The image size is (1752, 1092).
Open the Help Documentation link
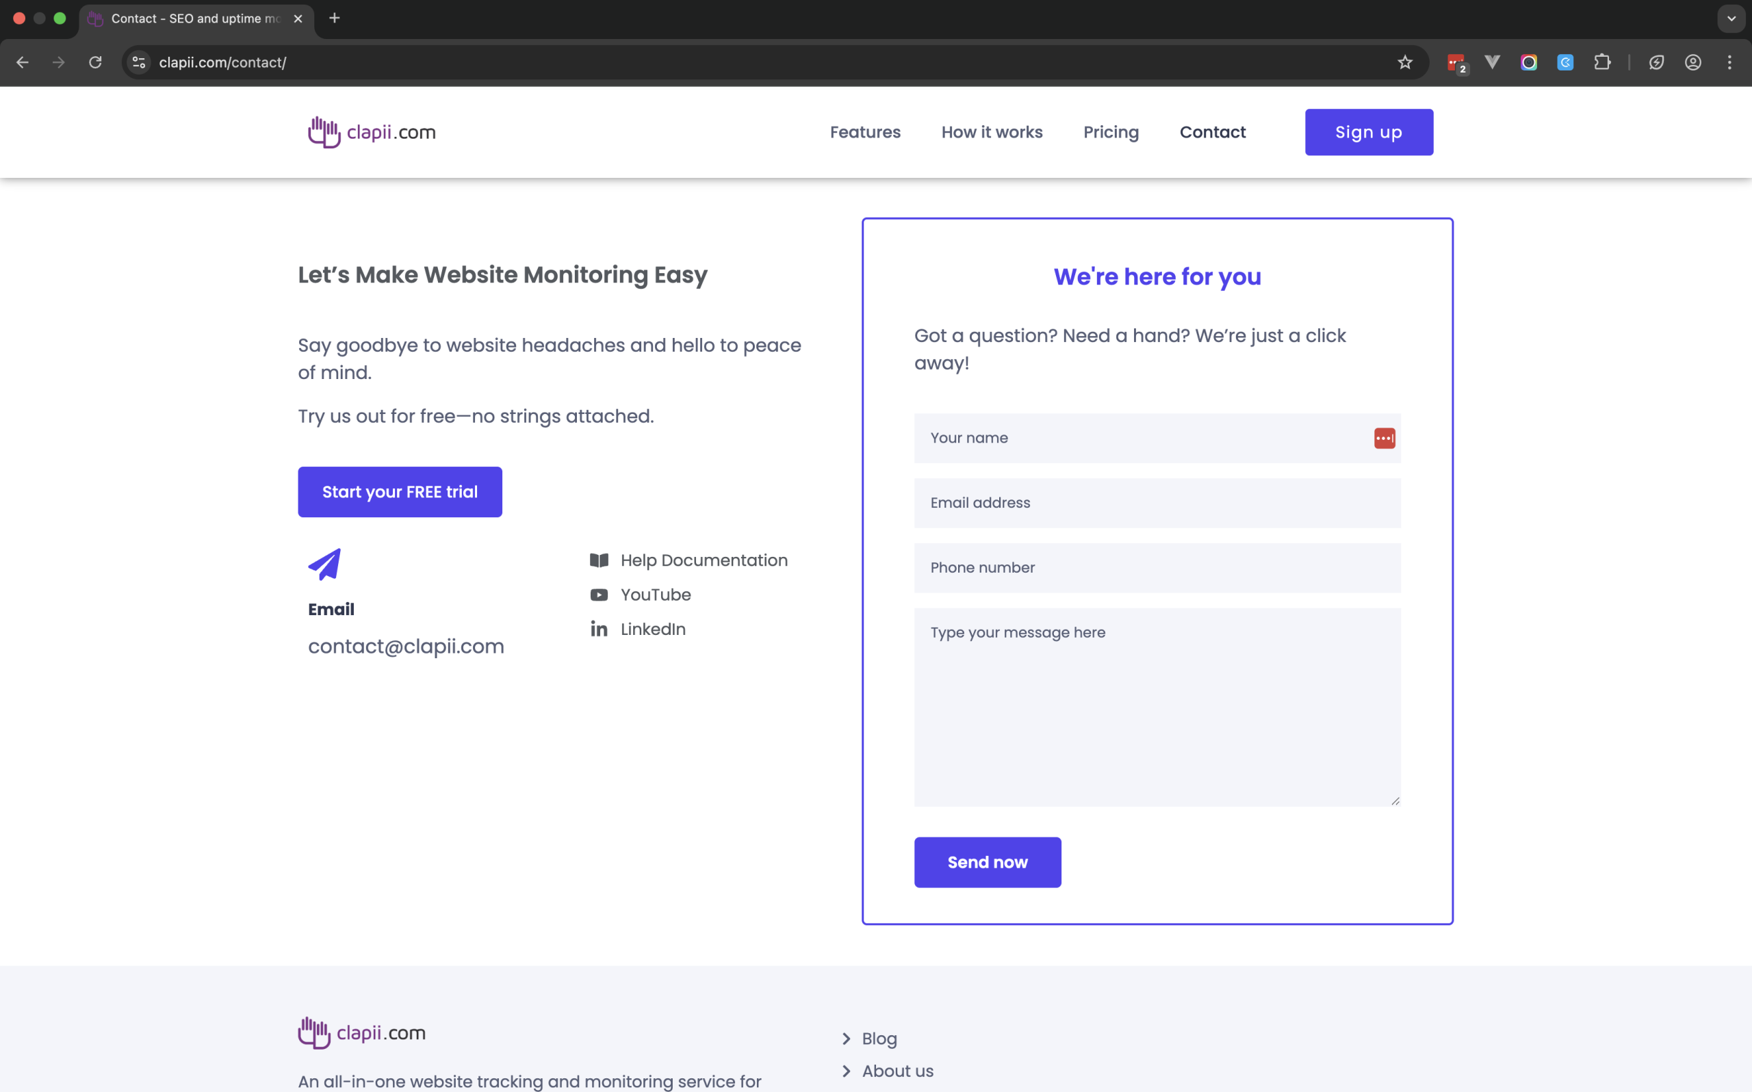[704, 560]
